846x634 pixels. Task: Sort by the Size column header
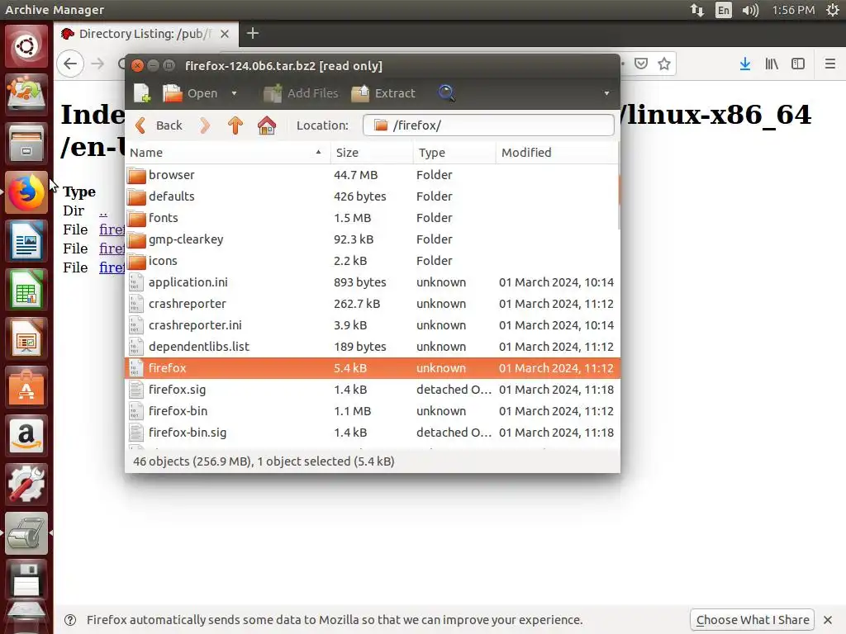(x=372, y=153)
